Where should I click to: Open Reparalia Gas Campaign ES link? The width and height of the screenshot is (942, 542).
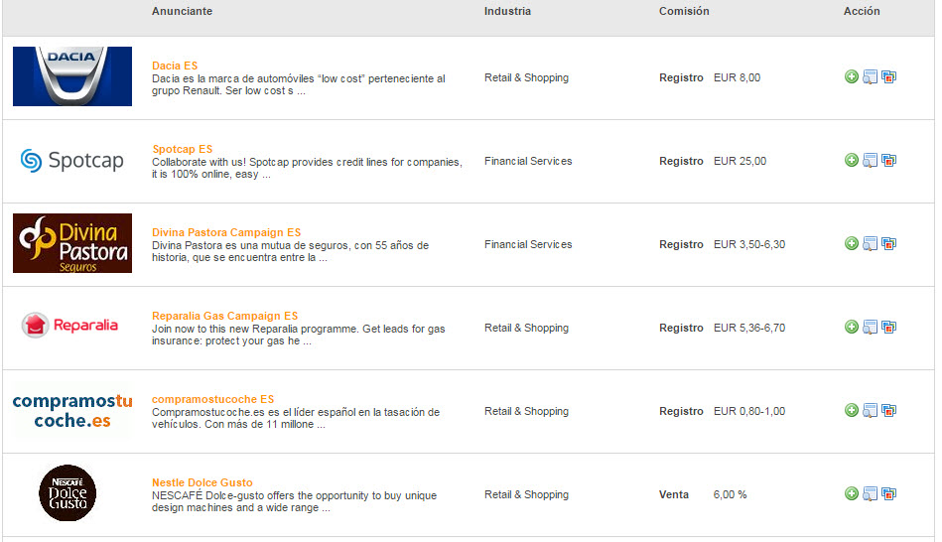(224, 316)
